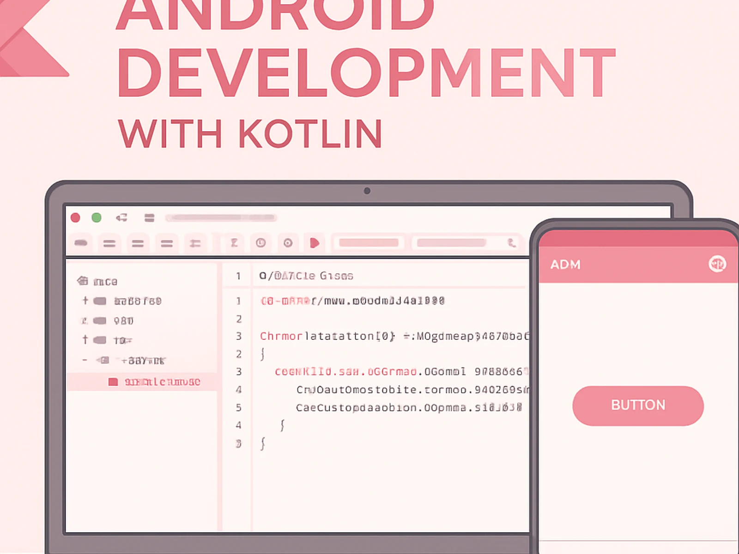Click the circular target icon in toolbar
Viewport: 739px width, 554px height.
click(x=288, y=243)
